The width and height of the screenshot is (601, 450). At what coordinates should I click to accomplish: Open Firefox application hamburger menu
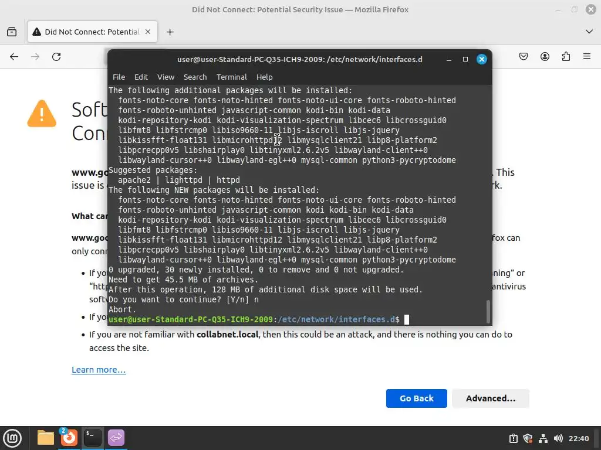(587, 57)
